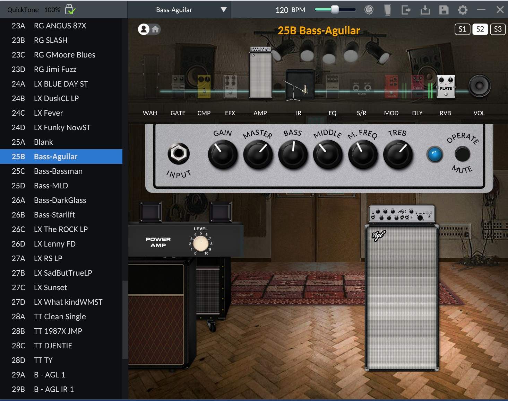This screenshot has width=508, height=401.
Task: Click the MIDDLE knob on the amp
Action: click(328, 154)
